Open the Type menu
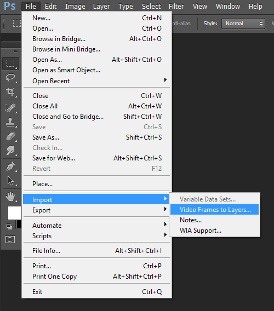This screenshot has height=311, width=274. click(x=125, y=7)
